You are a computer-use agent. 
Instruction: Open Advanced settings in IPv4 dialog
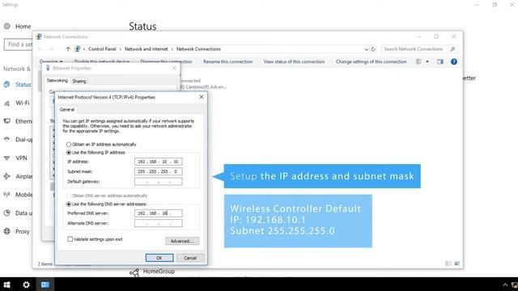pyautogui.click(x=182, y=241)
